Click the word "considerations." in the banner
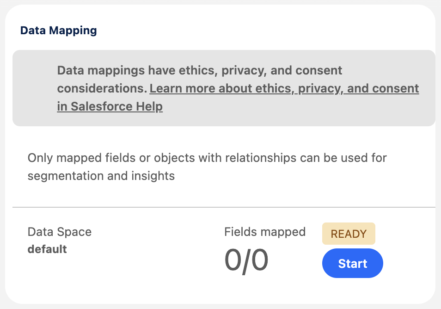Screen dimensions: 441x309 [102, 88]
